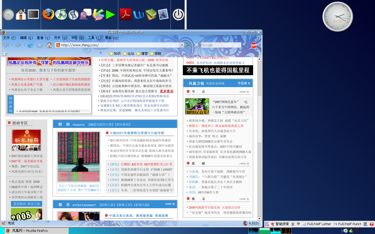
Task: Toggle 全 full pinyin mode
Action: coord(293,224)
